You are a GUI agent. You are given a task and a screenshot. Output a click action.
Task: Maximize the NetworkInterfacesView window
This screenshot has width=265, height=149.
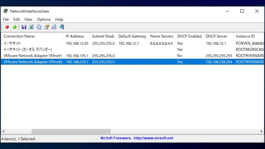(242, 11)
